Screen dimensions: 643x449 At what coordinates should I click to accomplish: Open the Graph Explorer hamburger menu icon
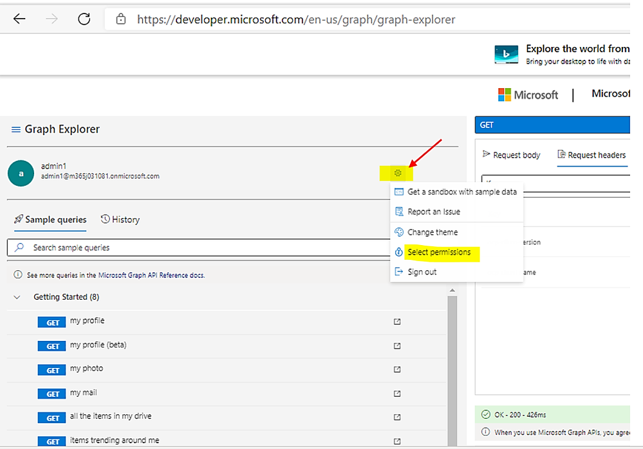(x=15, y=129)
